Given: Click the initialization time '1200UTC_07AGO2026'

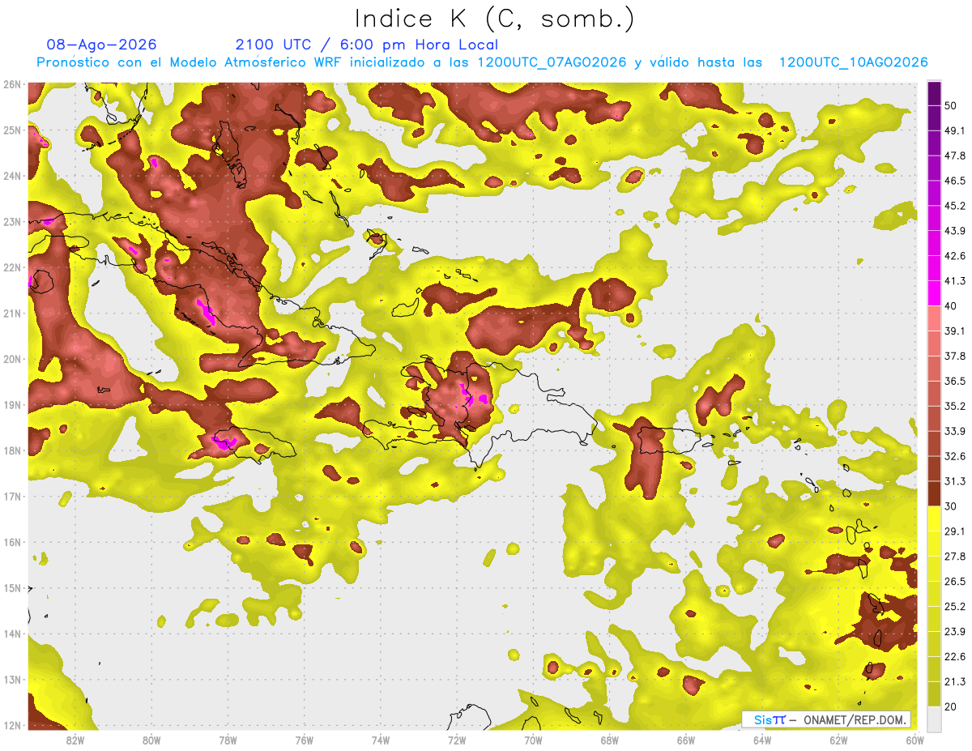Looking at the screenshot, I should pos(552,62).
